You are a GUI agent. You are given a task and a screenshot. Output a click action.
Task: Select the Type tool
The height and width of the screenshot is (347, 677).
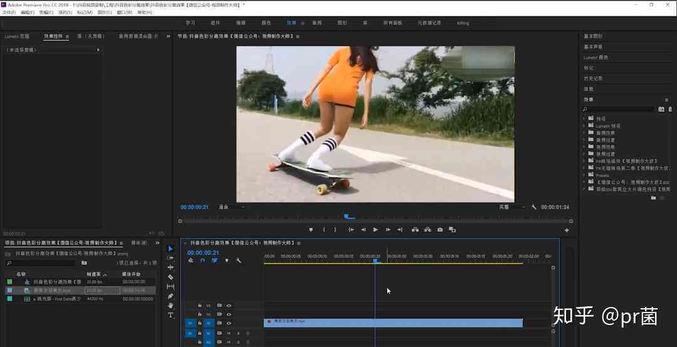(171, 315)
